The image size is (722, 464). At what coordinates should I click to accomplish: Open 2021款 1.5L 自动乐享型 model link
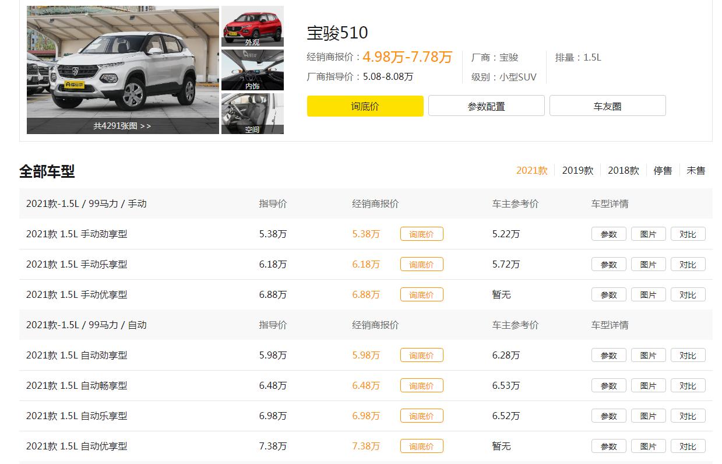[x=76, y=416]
